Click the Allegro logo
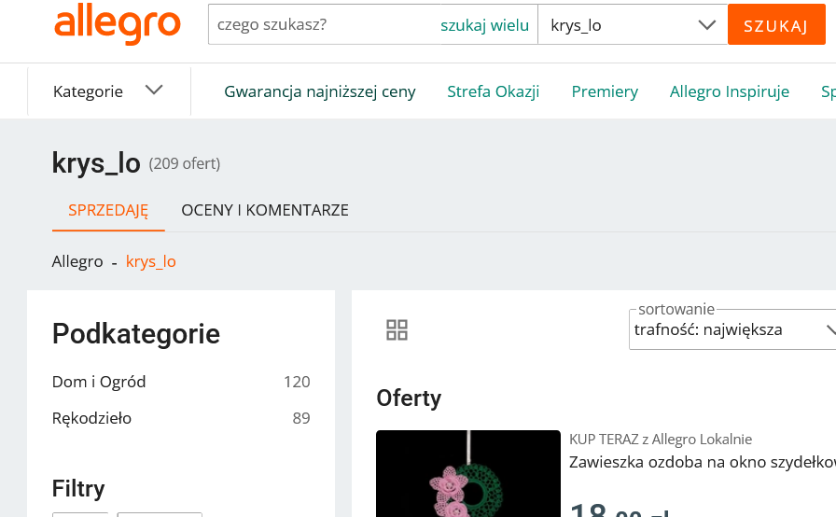The width and height of the screenshot is (836, 517). (x=118, y=24)
